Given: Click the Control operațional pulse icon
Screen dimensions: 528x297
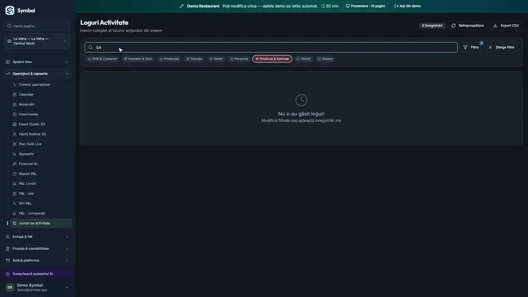Looking at the screenshot, I should coord(15,85).
